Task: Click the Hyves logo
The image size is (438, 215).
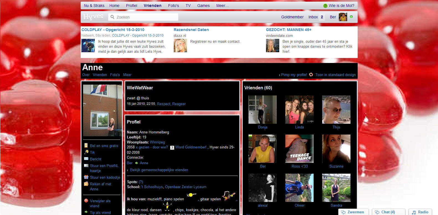Action: 93,17
